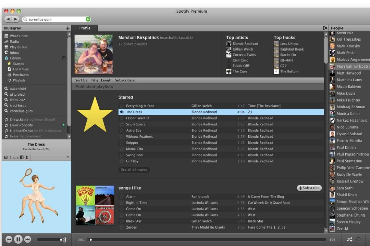Click the Share button
Screen dimensions: 370x246
(x=11, y=157)
